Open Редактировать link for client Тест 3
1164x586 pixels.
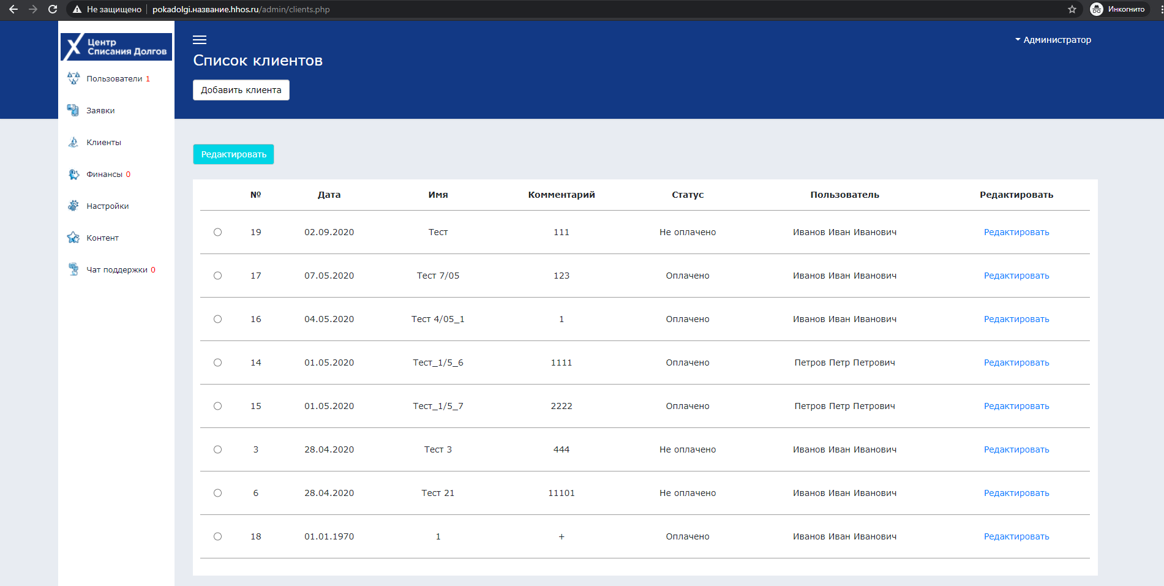[x=1016, y=449]
